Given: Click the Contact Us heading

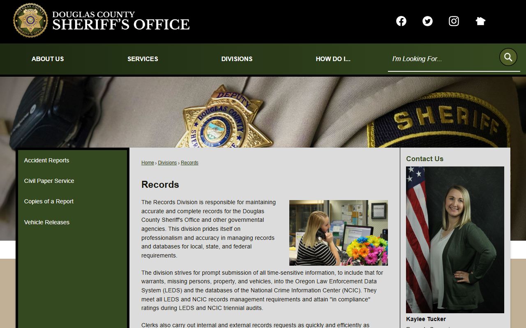Looking at the screenshot, I should click(424, 159).
